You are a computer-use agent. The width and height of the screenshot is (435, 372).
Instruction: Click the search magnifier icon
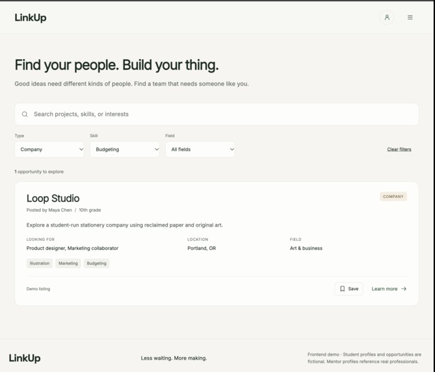[x=25, y=114]
